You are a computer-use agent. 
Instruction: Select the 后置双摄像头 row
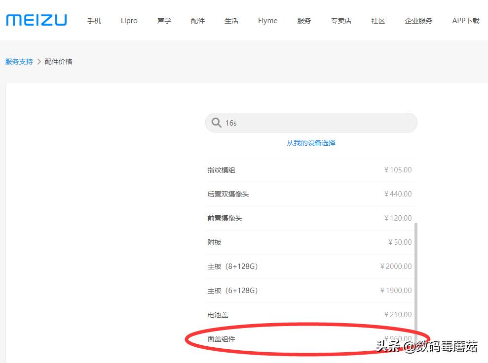click(311, 194)
